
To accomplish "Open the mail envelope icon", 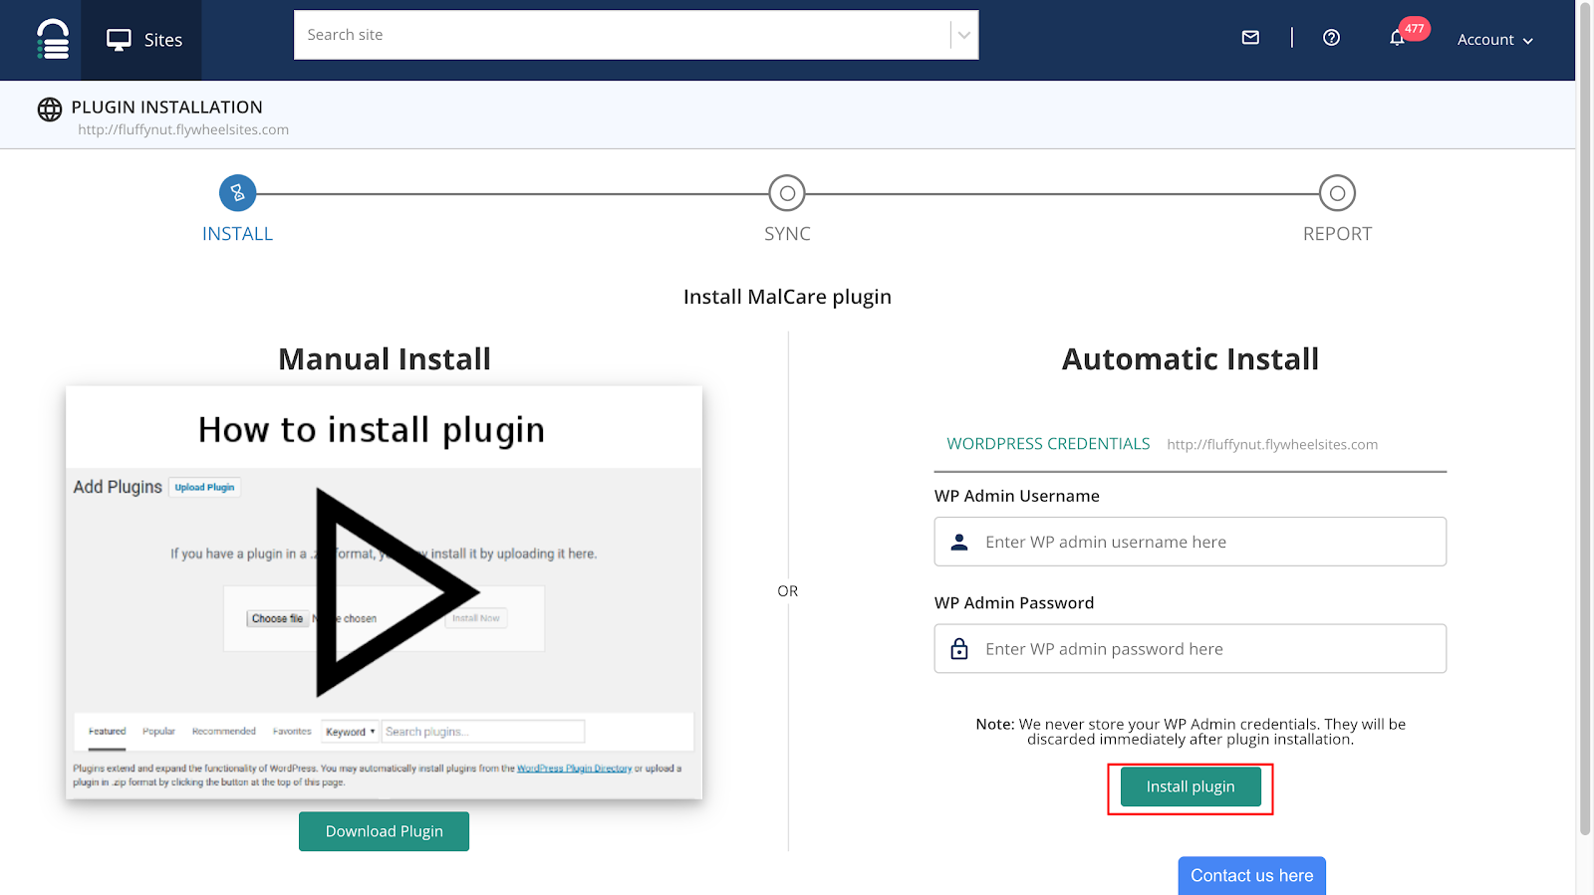I will tap(1250, 38).
